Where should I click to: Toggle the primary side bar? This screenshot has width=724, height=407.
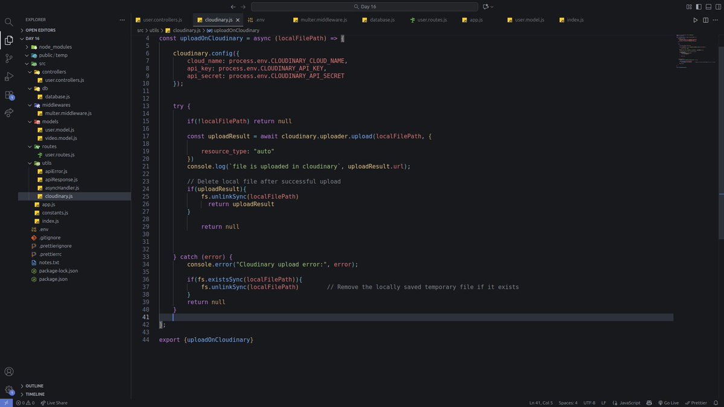coord(698,6)
